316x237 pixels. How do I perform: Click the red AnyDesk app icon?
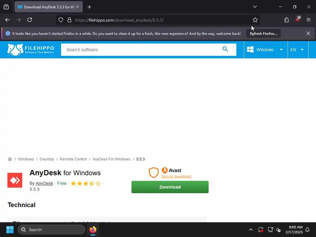15,180
